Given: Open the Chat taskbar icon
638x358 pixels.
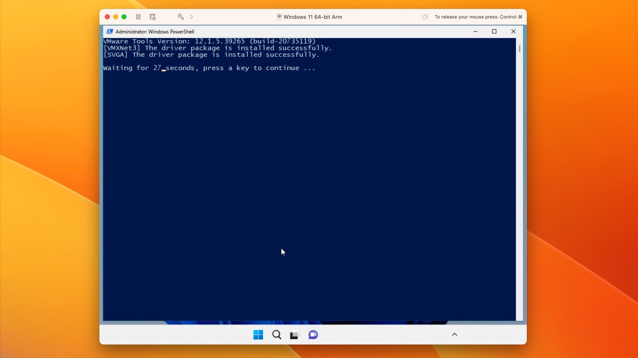Looking at the screenshot, I should click(313, 335).
